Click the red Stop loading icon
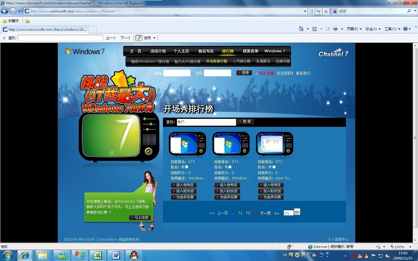This screenshot has height=261, width=418. point(326,11)
